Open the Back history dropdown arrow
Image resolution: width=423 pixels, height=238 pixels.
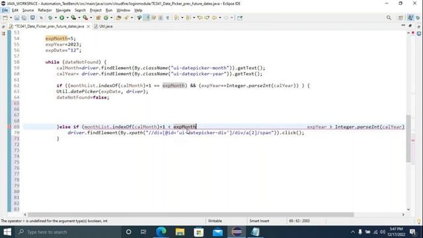[220, 18]
